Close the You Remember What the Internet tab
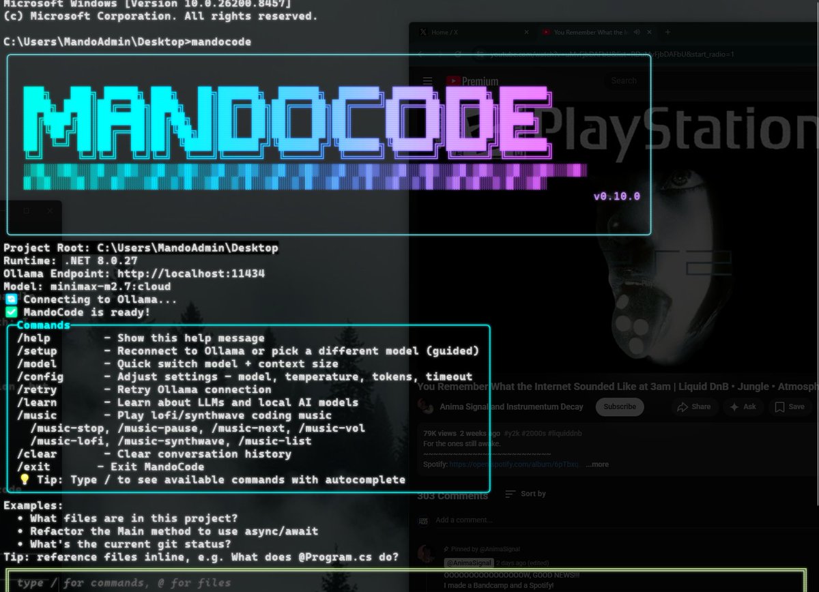This screenshot has width=819, height=592. 650,32
